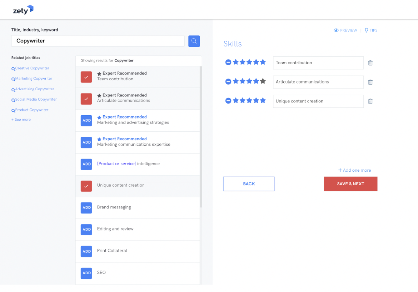Set Team contribution rating to three stars

249,62
